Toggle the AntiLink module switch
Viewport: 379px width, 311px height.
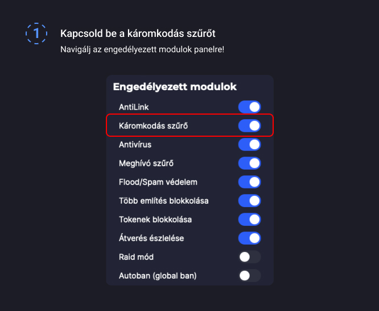pyautogui.click(x=249, y=107)
